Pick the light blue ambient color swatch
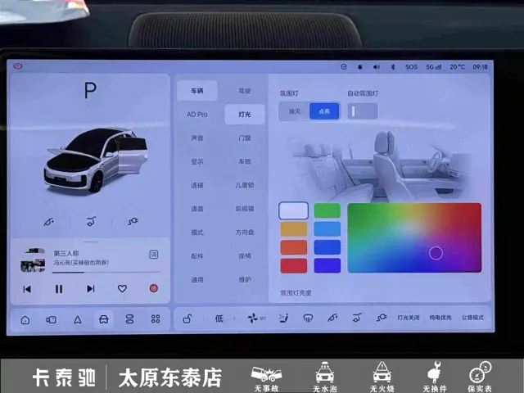The width and height of the screenshot is (524, 393). 327,229
